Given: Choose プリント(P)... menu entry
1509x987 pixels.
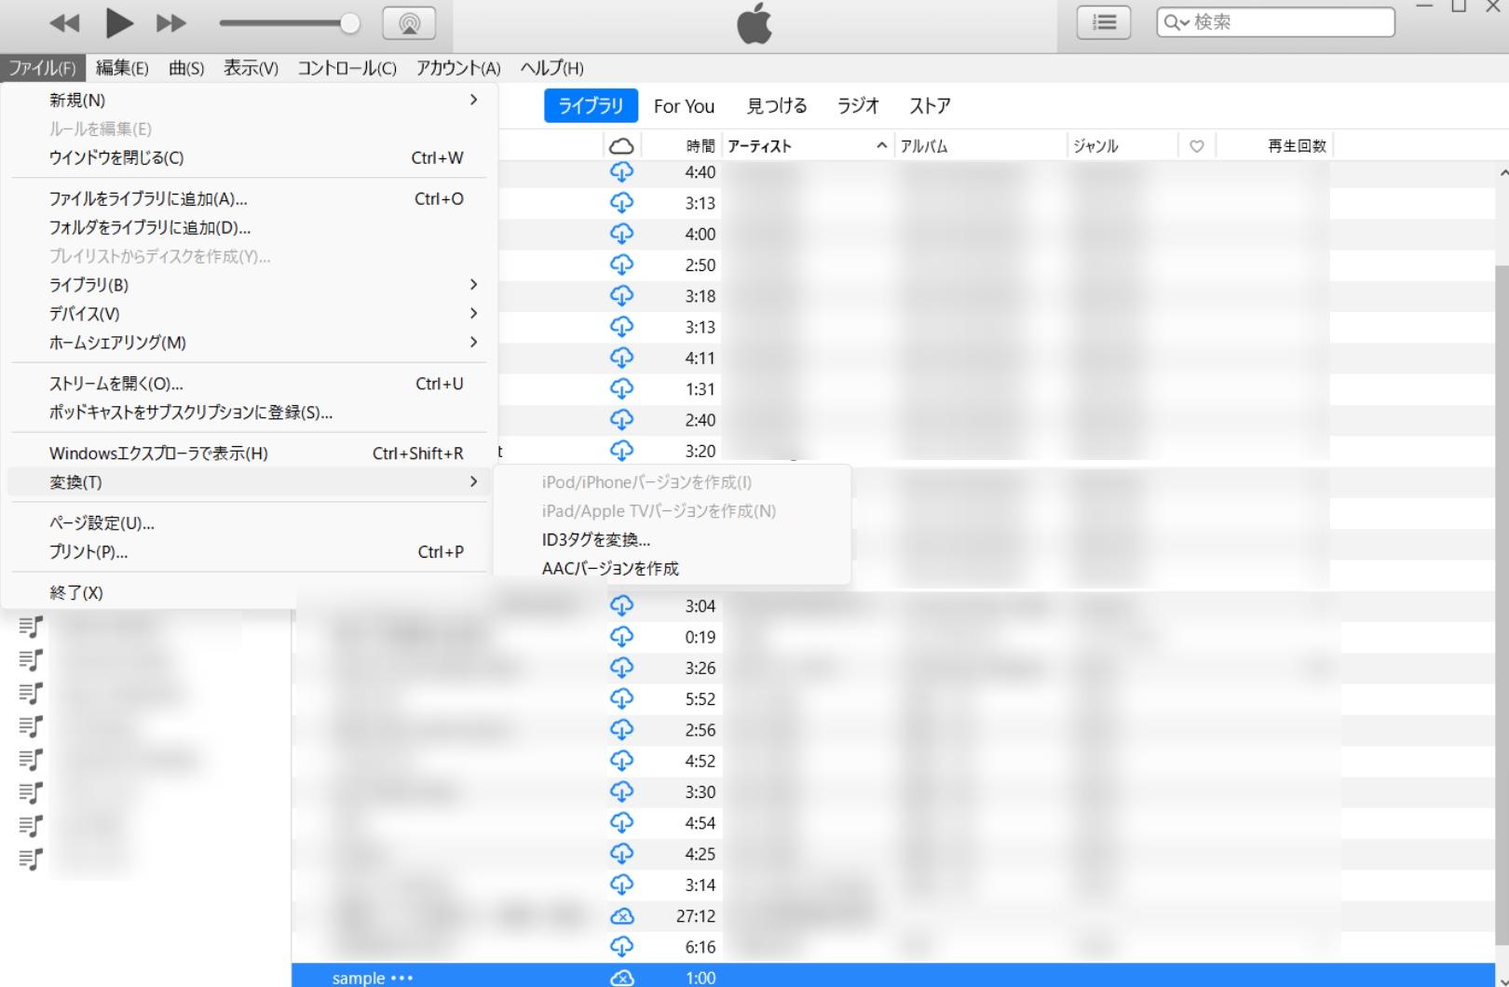Looking at the screenshot, I should click(250, 552).
